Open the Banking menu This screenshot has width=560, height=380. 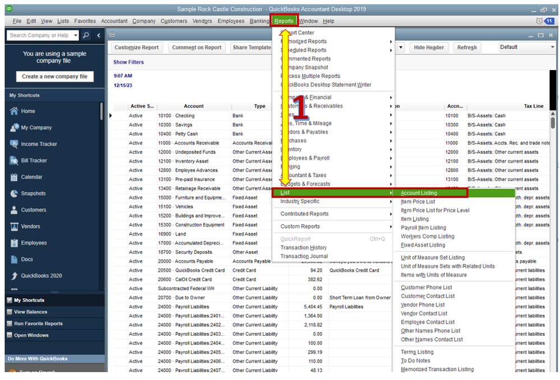pyautogui.click(x=260, y=21)
